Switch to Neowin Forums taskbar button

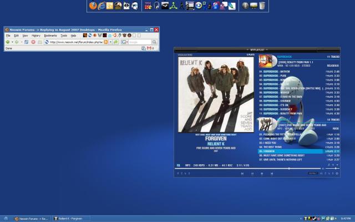pos(32,219)
